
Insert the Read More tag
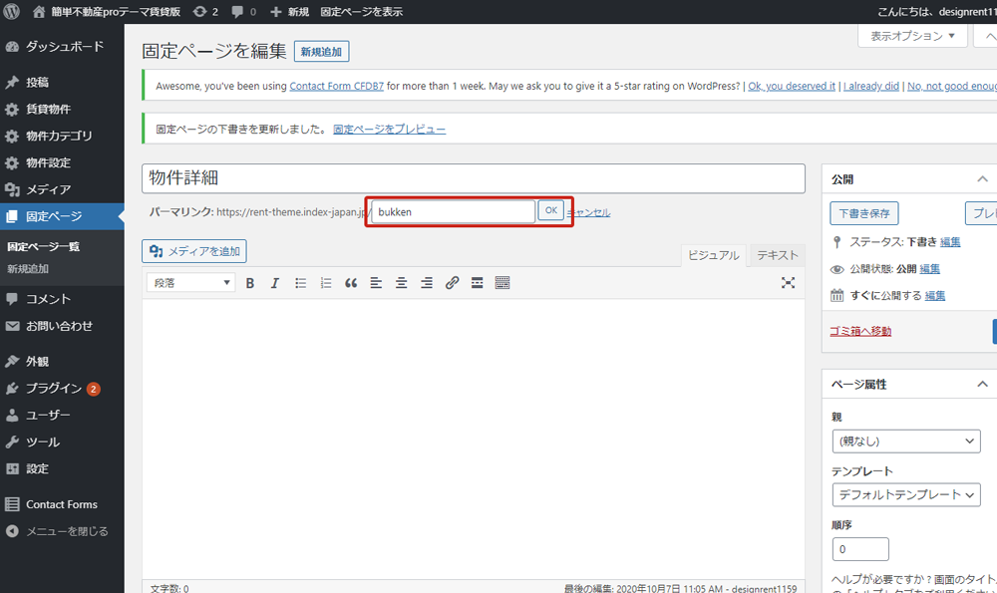478,283
